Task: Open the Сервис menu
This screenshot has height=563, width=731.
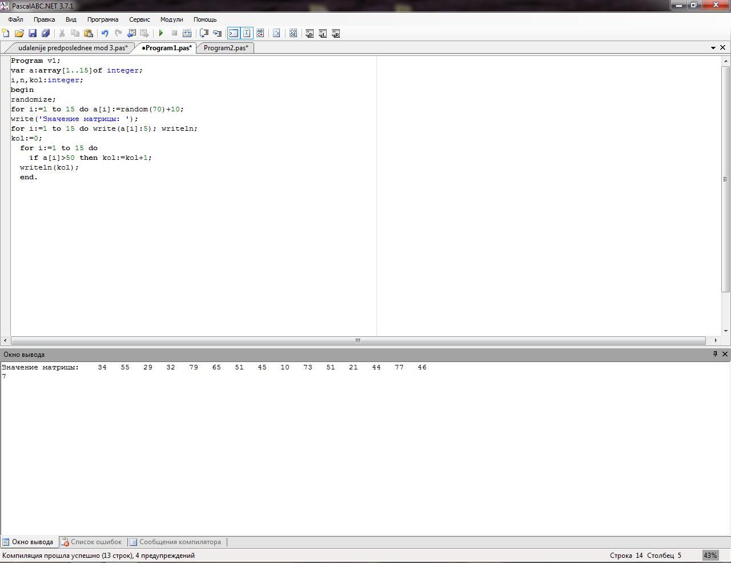Action: pyautogui.click(x=139, y=19)
